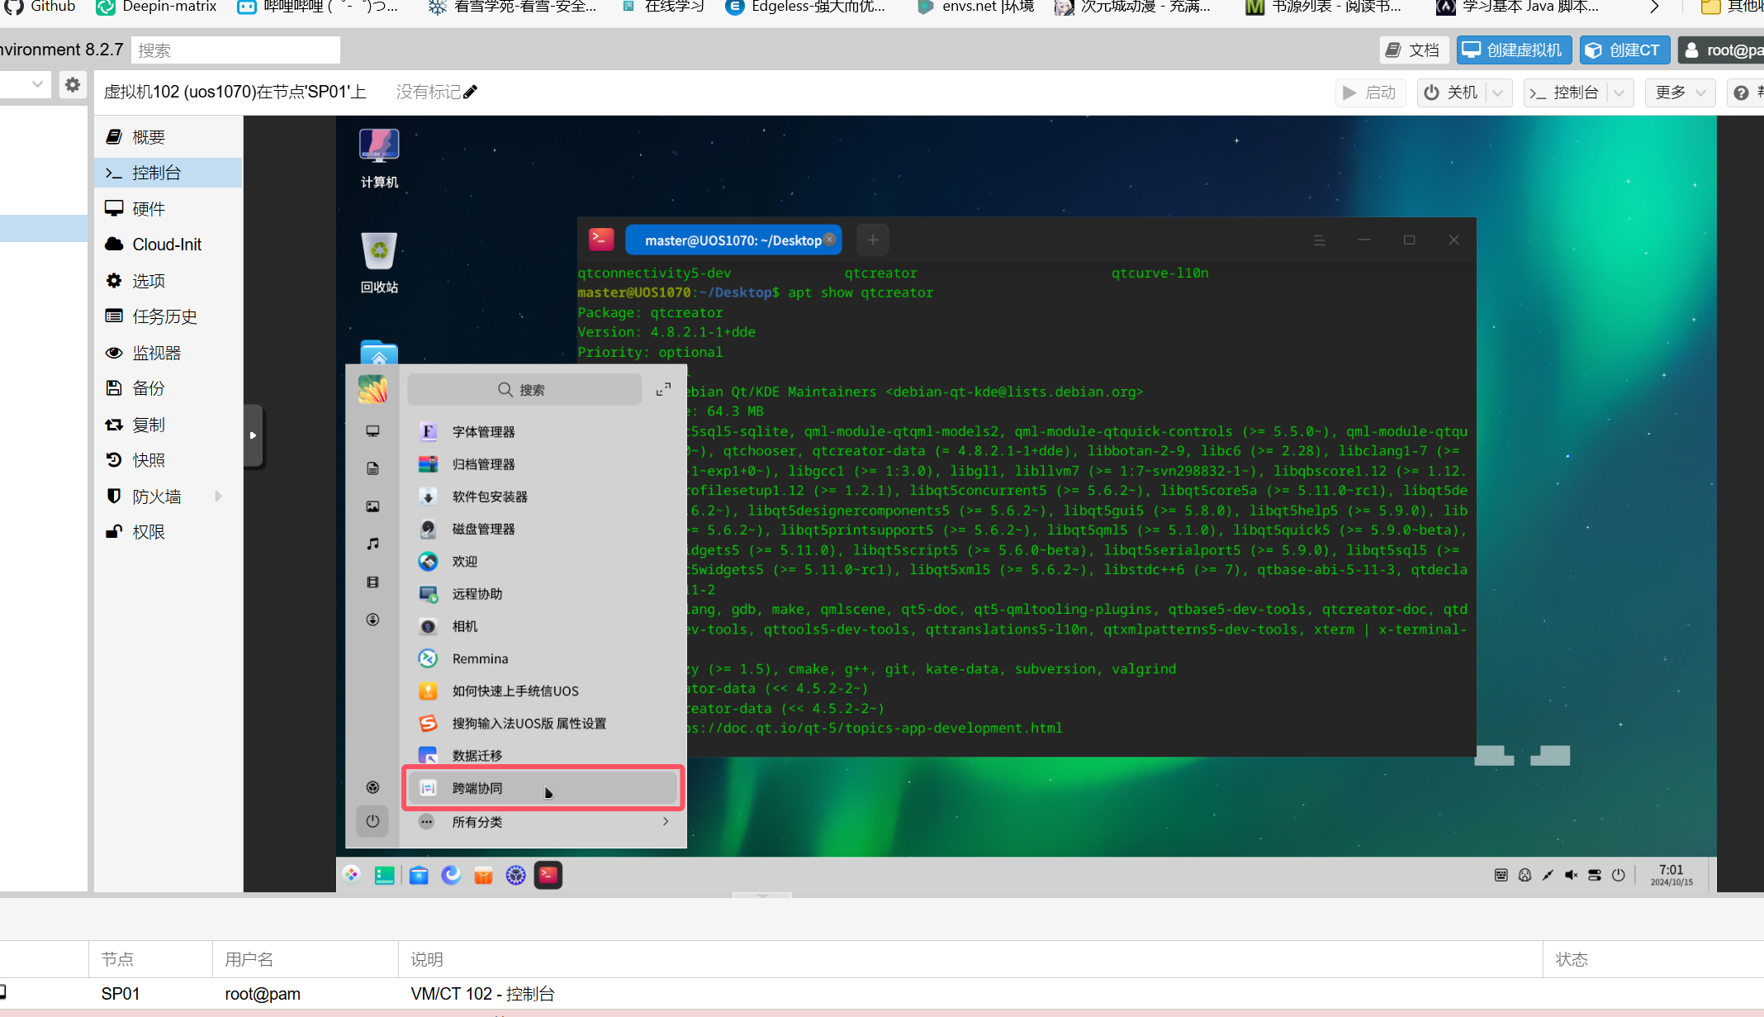Viewport: 1764px width, 1017px height.
Task: Click the tray power icon in VM
Action: pyautogui.click(x=1618, y=875)
